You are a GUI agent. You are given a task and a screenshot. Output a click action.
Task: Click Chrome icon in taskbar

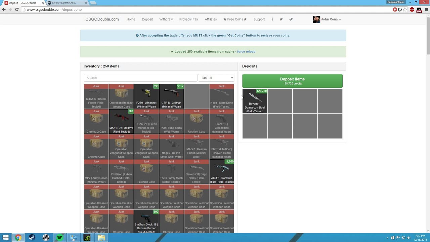[18, 238]
